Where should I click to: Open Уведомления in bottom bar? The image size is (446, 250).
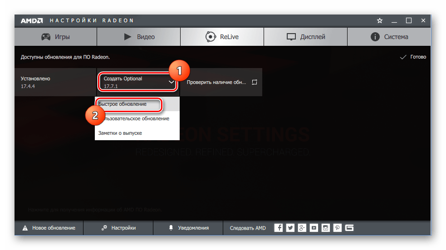(188, 228)
